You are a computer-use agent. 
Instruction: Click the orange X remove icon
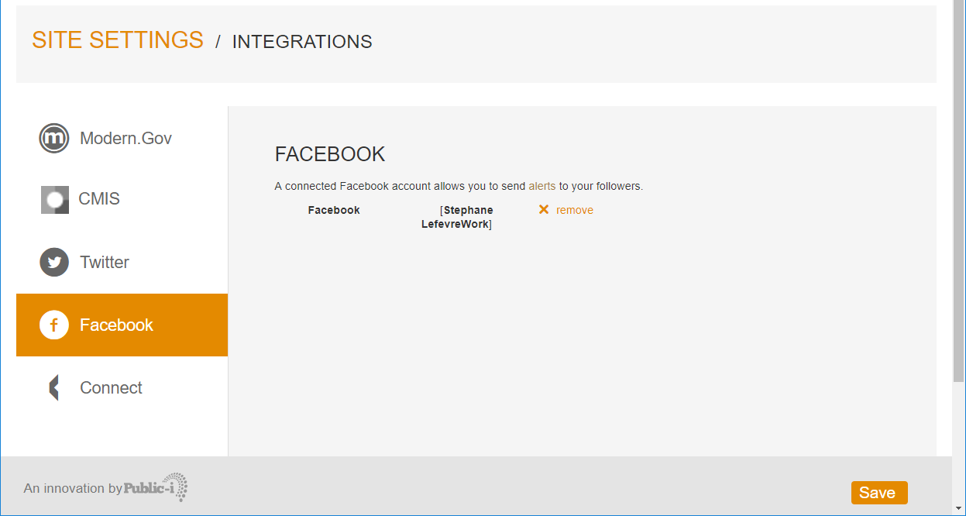pyautogui.click(x=543, y=209)
